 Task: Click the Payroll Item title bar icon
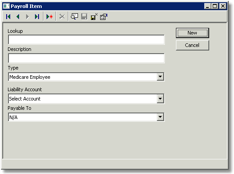(6, 6)
